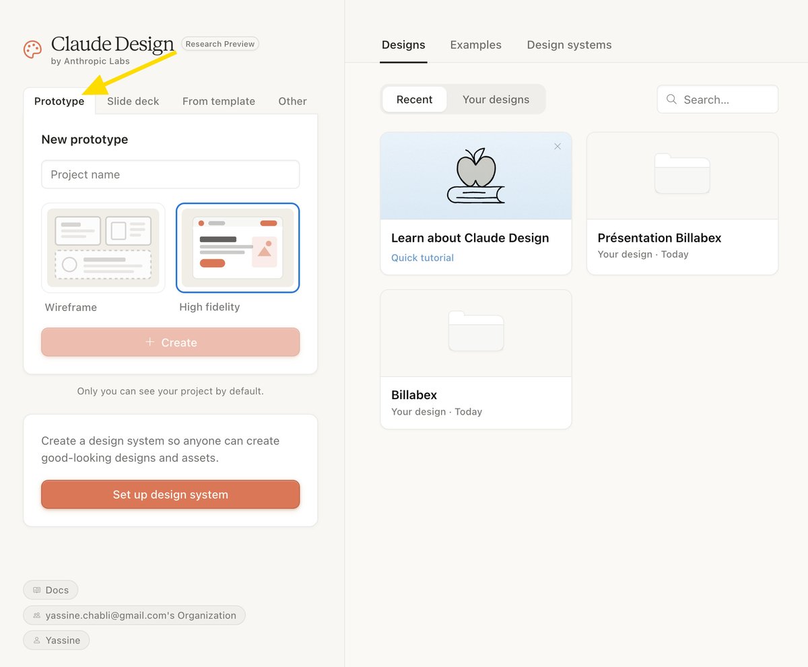Click the Learn about Claude Design title

tap(470, 238)
